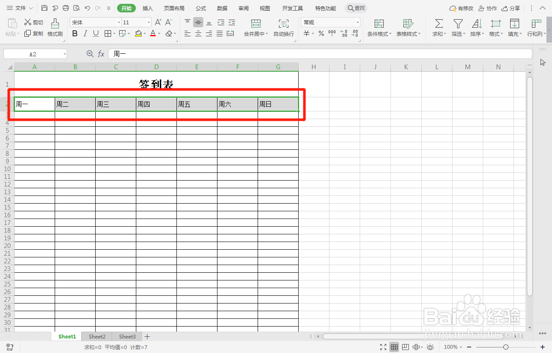552x353 pixels.
Task: Select column H header
Action: [314, 67]
